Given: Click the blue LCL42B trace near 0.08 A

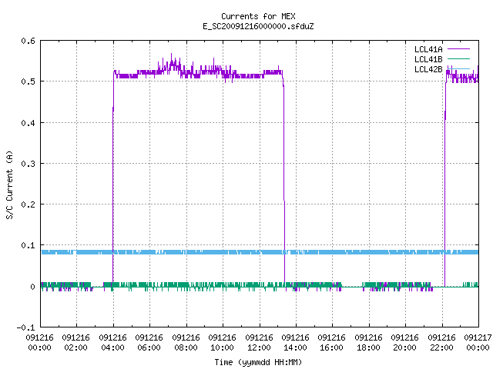Looking at the screenshot, I should [x=260, y=252].
